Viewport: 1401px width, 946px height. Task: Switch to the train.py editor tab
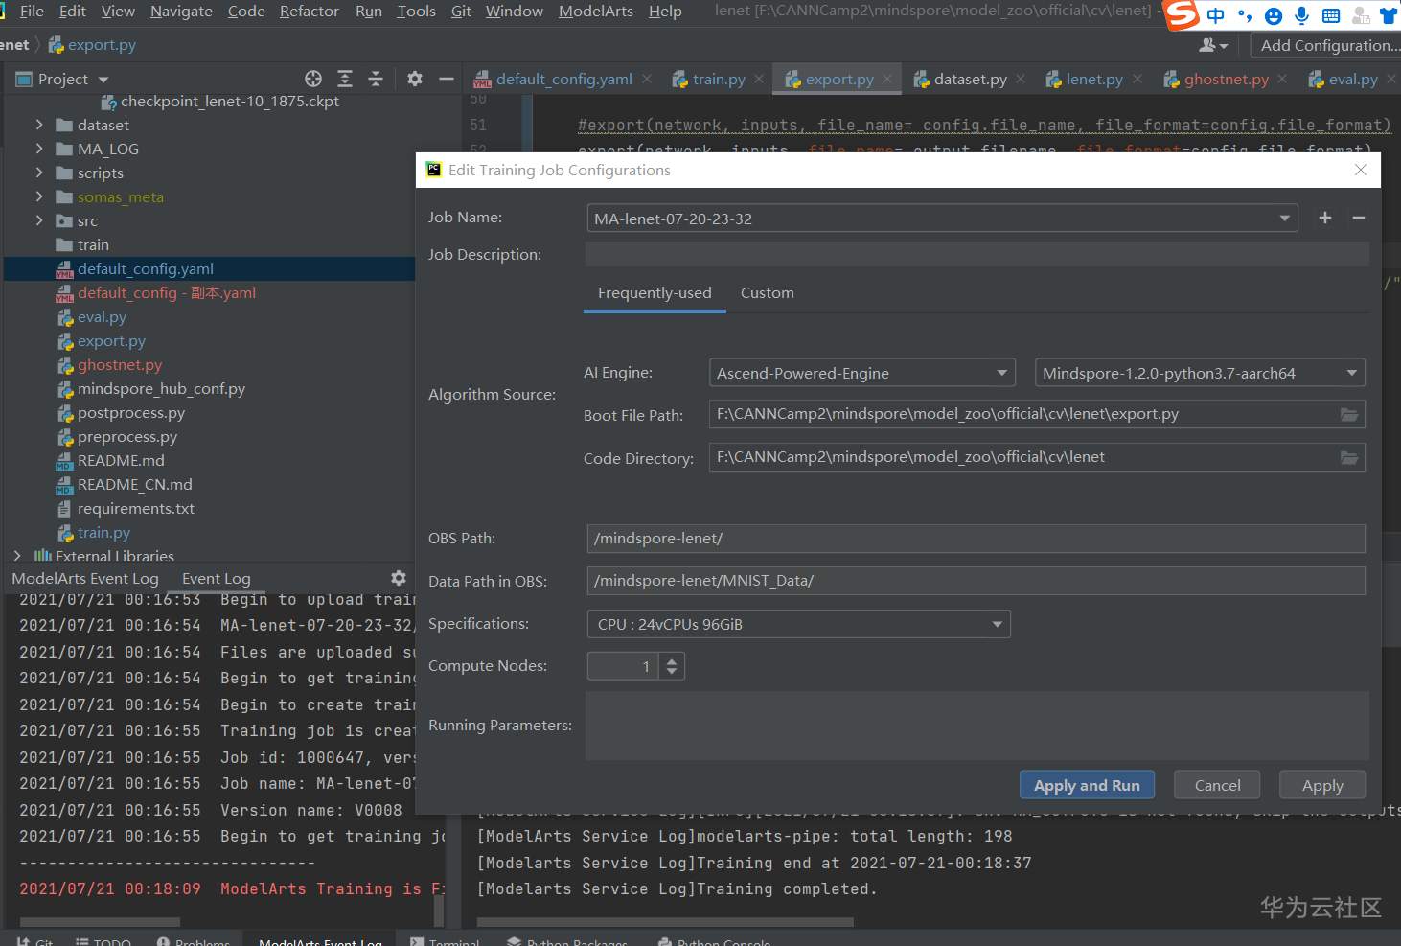coord(719,80)
